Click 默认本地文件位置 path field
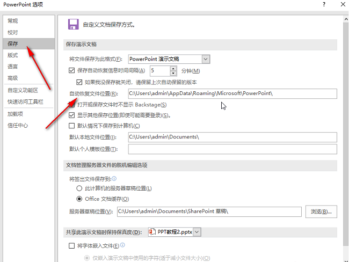 coord(232,137)
